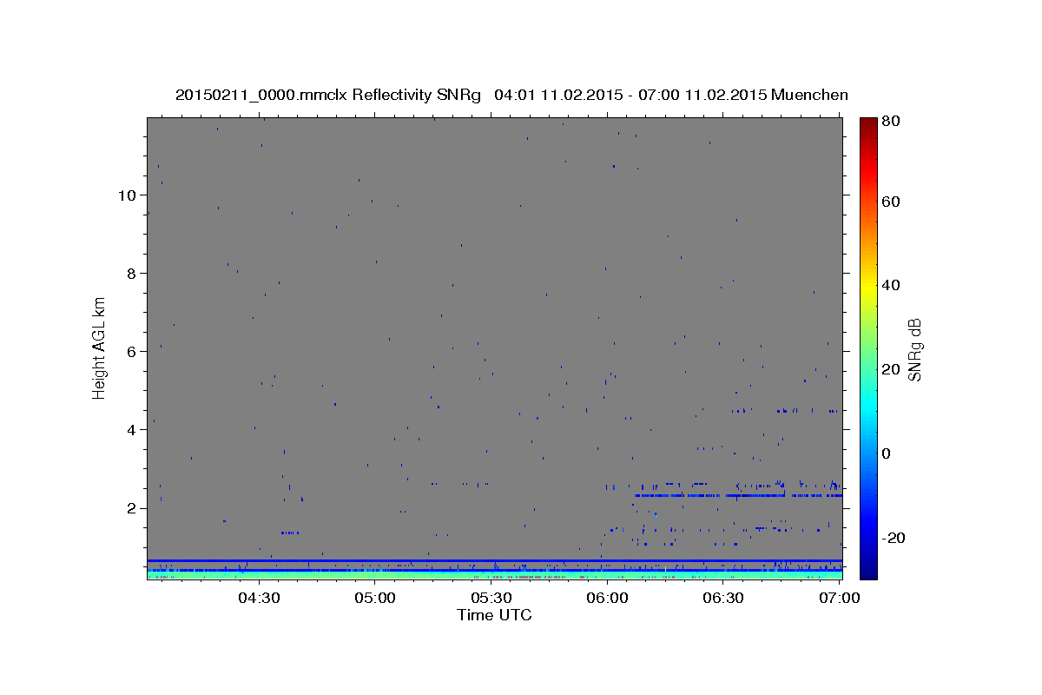
Task: Click the green-cyan ground signal band at plot bottom
Action: (495, 574)
